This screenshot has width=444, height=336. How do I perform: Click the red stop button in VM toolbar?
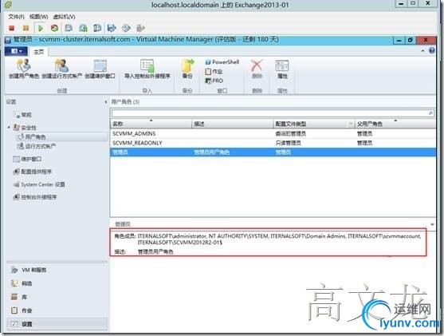(11, 28)
